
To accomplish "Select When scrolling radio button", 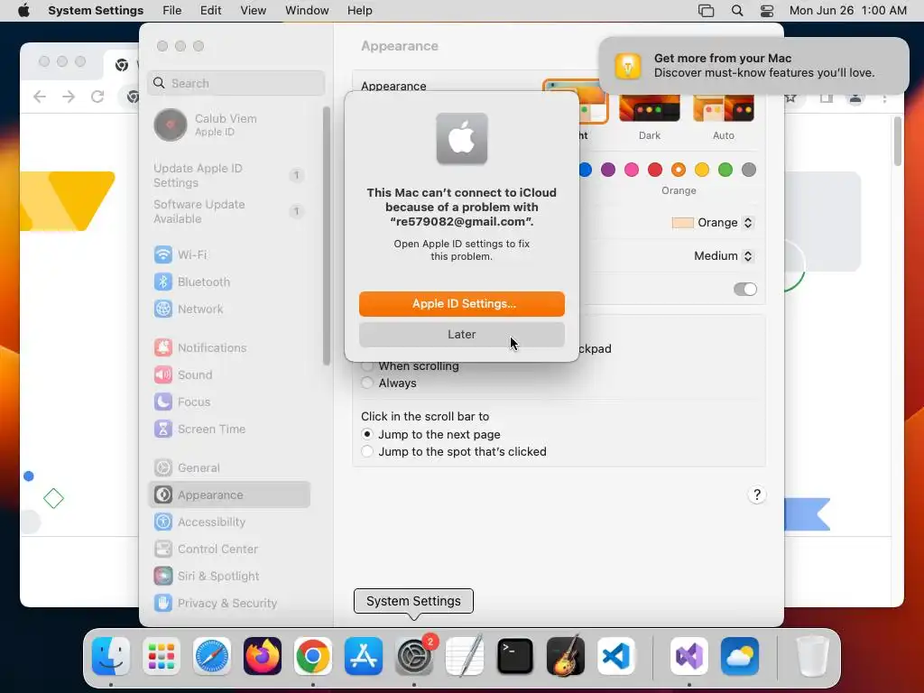I will [x=367, y=366].
